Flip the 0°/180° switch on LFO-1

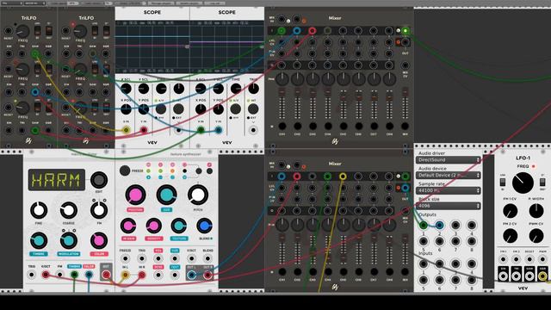pos(542,183)
